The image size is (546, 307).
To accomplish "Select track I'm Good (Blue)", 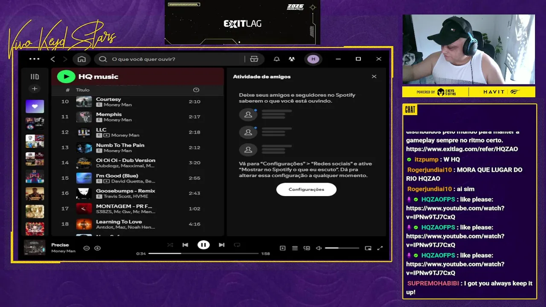I will (x=117, y=176).
